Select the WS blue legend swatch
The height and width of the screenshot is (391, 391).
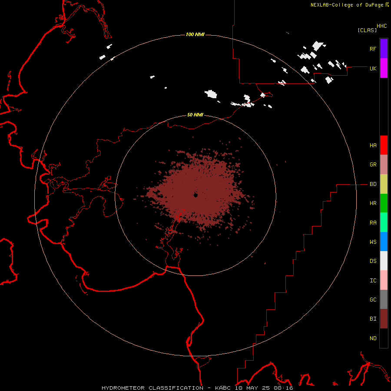384,242
